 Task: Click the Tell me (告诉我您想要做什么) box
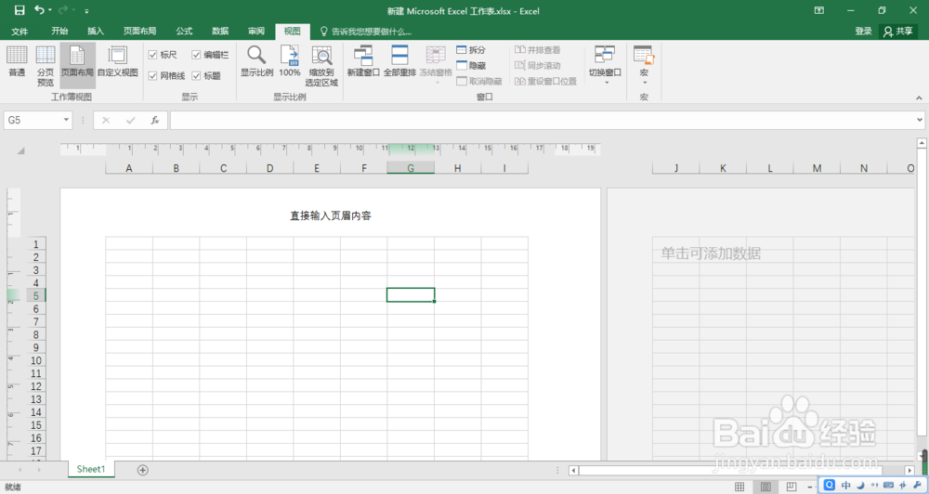365,32
